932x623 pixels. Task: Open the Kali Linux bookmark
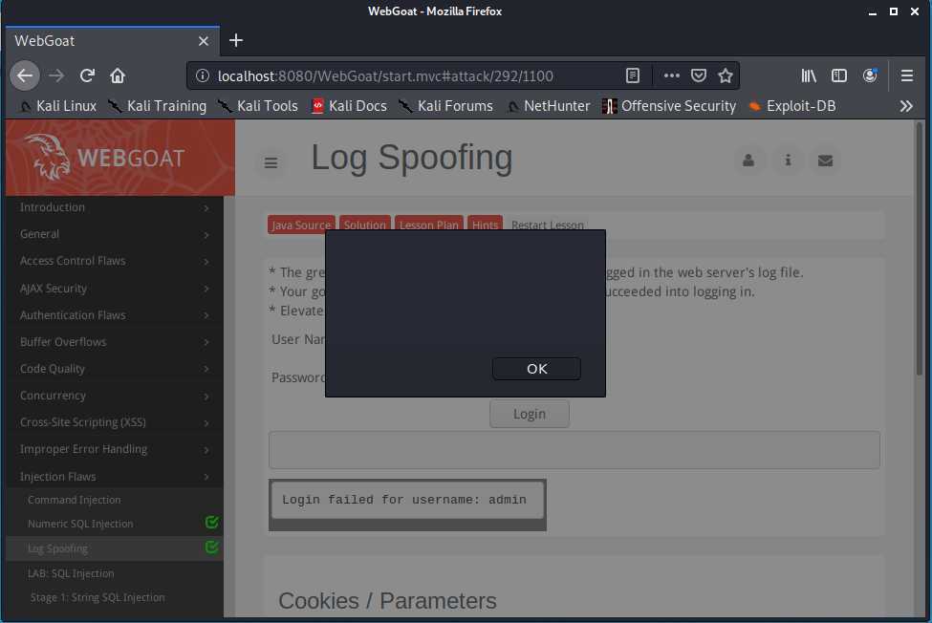pyautogui.click(x=57, y=106)
